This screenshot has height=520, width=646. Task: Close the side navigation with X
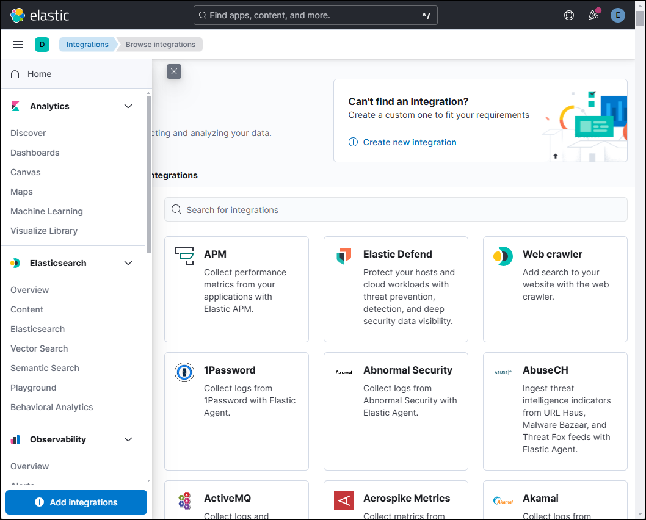(x=174, y=72)
